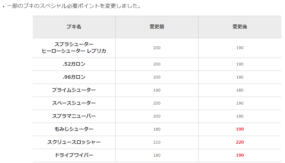285x163 pixels.
Task: Click the ドライブワイパー weapon name
Action: click(x=74, y=155)
